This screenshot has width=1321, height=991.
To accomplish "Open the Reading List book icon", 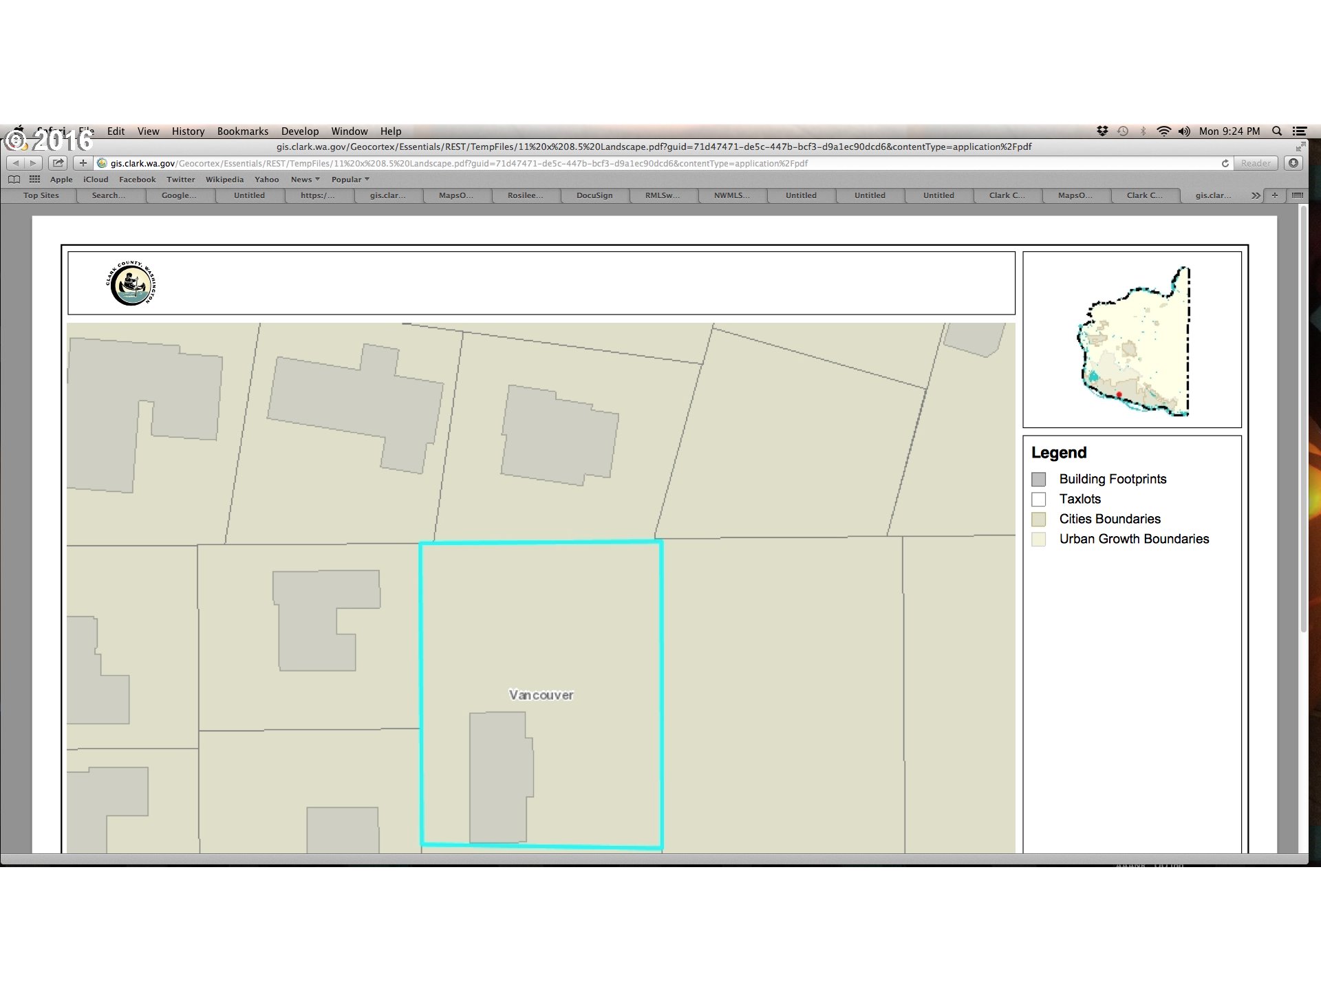I will [x=14, y=180].
